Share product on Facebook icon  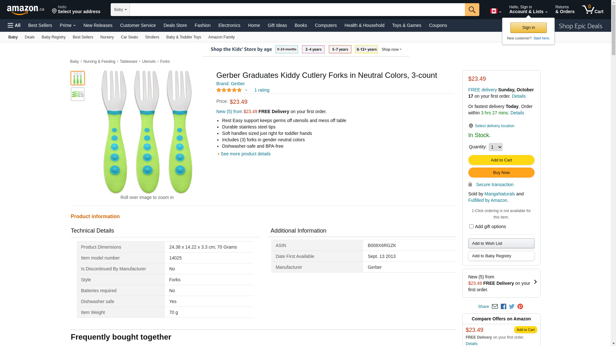pyautogui.click(x=503, y=307)
